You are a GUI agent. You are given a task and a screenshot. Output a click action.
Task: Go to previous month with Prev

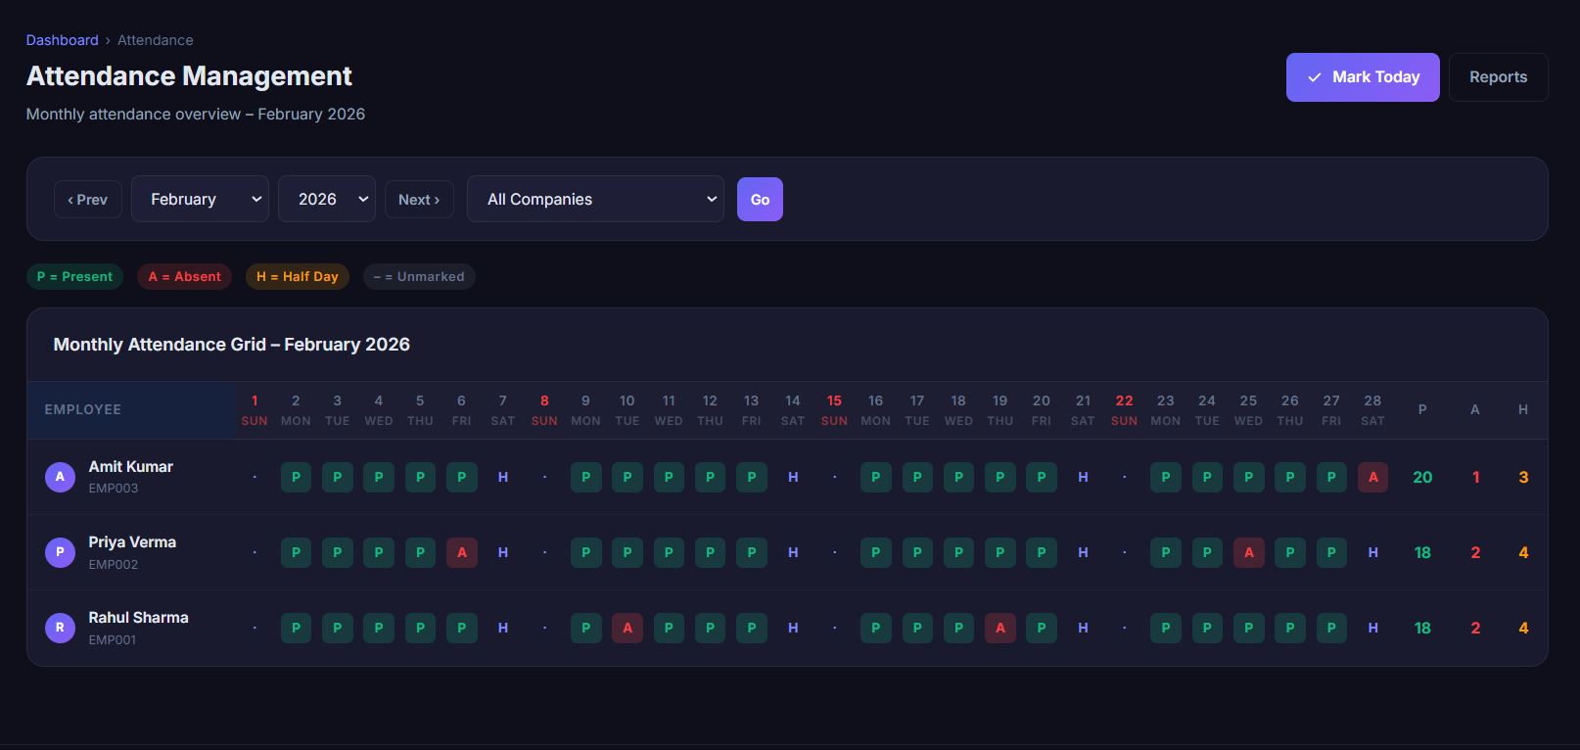click(x=88, y=199)
